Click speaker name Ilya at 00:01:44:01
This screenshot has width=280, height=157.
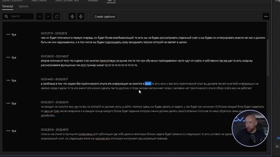(x=14, y=80)
